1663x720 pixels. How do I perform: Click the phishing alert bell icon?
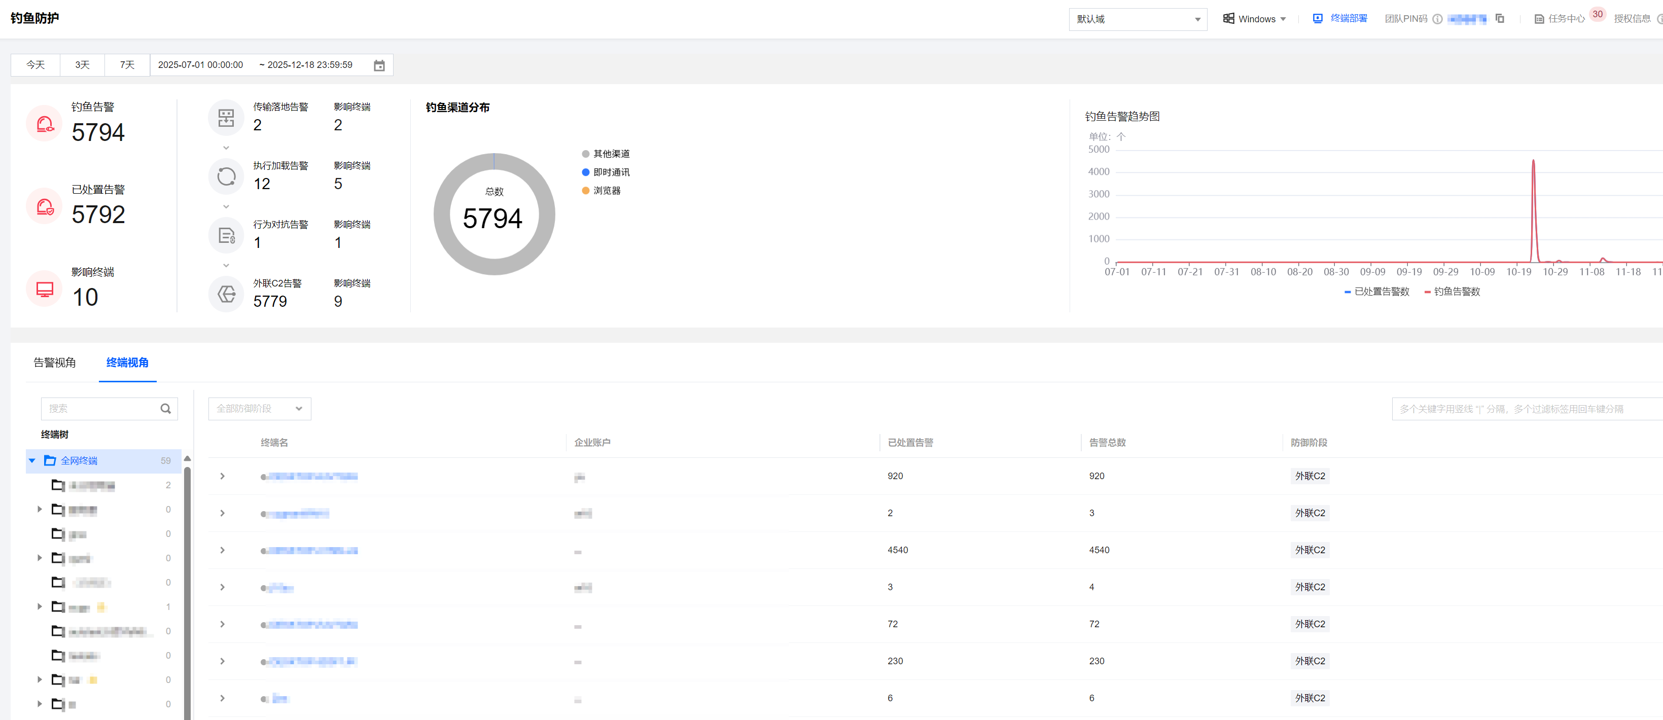pyautogui.click(x=45, y=123)
